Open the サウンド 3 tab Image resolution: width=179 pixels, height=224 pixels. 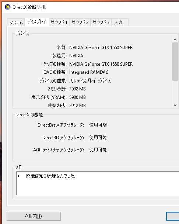[x=101, y=23]
